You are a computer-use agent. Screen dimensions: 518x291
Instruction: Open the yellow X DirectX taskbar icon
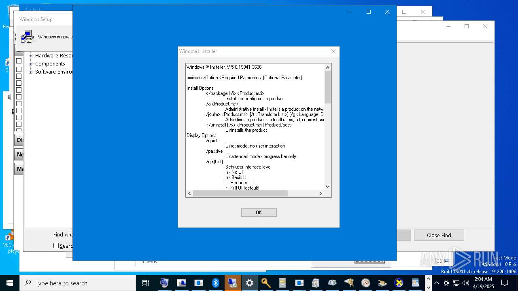[399, 283]
